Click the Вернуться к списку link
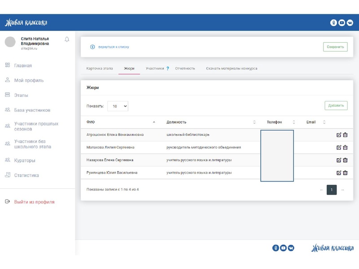359x269 pixels. pyautogui.click(x=113, y=47)
